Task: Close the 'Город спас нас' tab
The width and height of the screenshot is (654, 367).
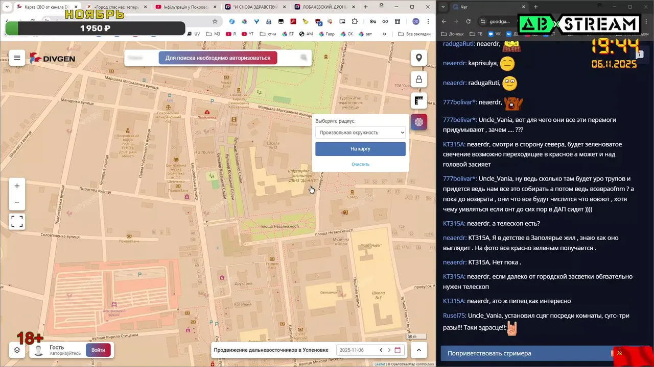Action: [x=145, y=7]
